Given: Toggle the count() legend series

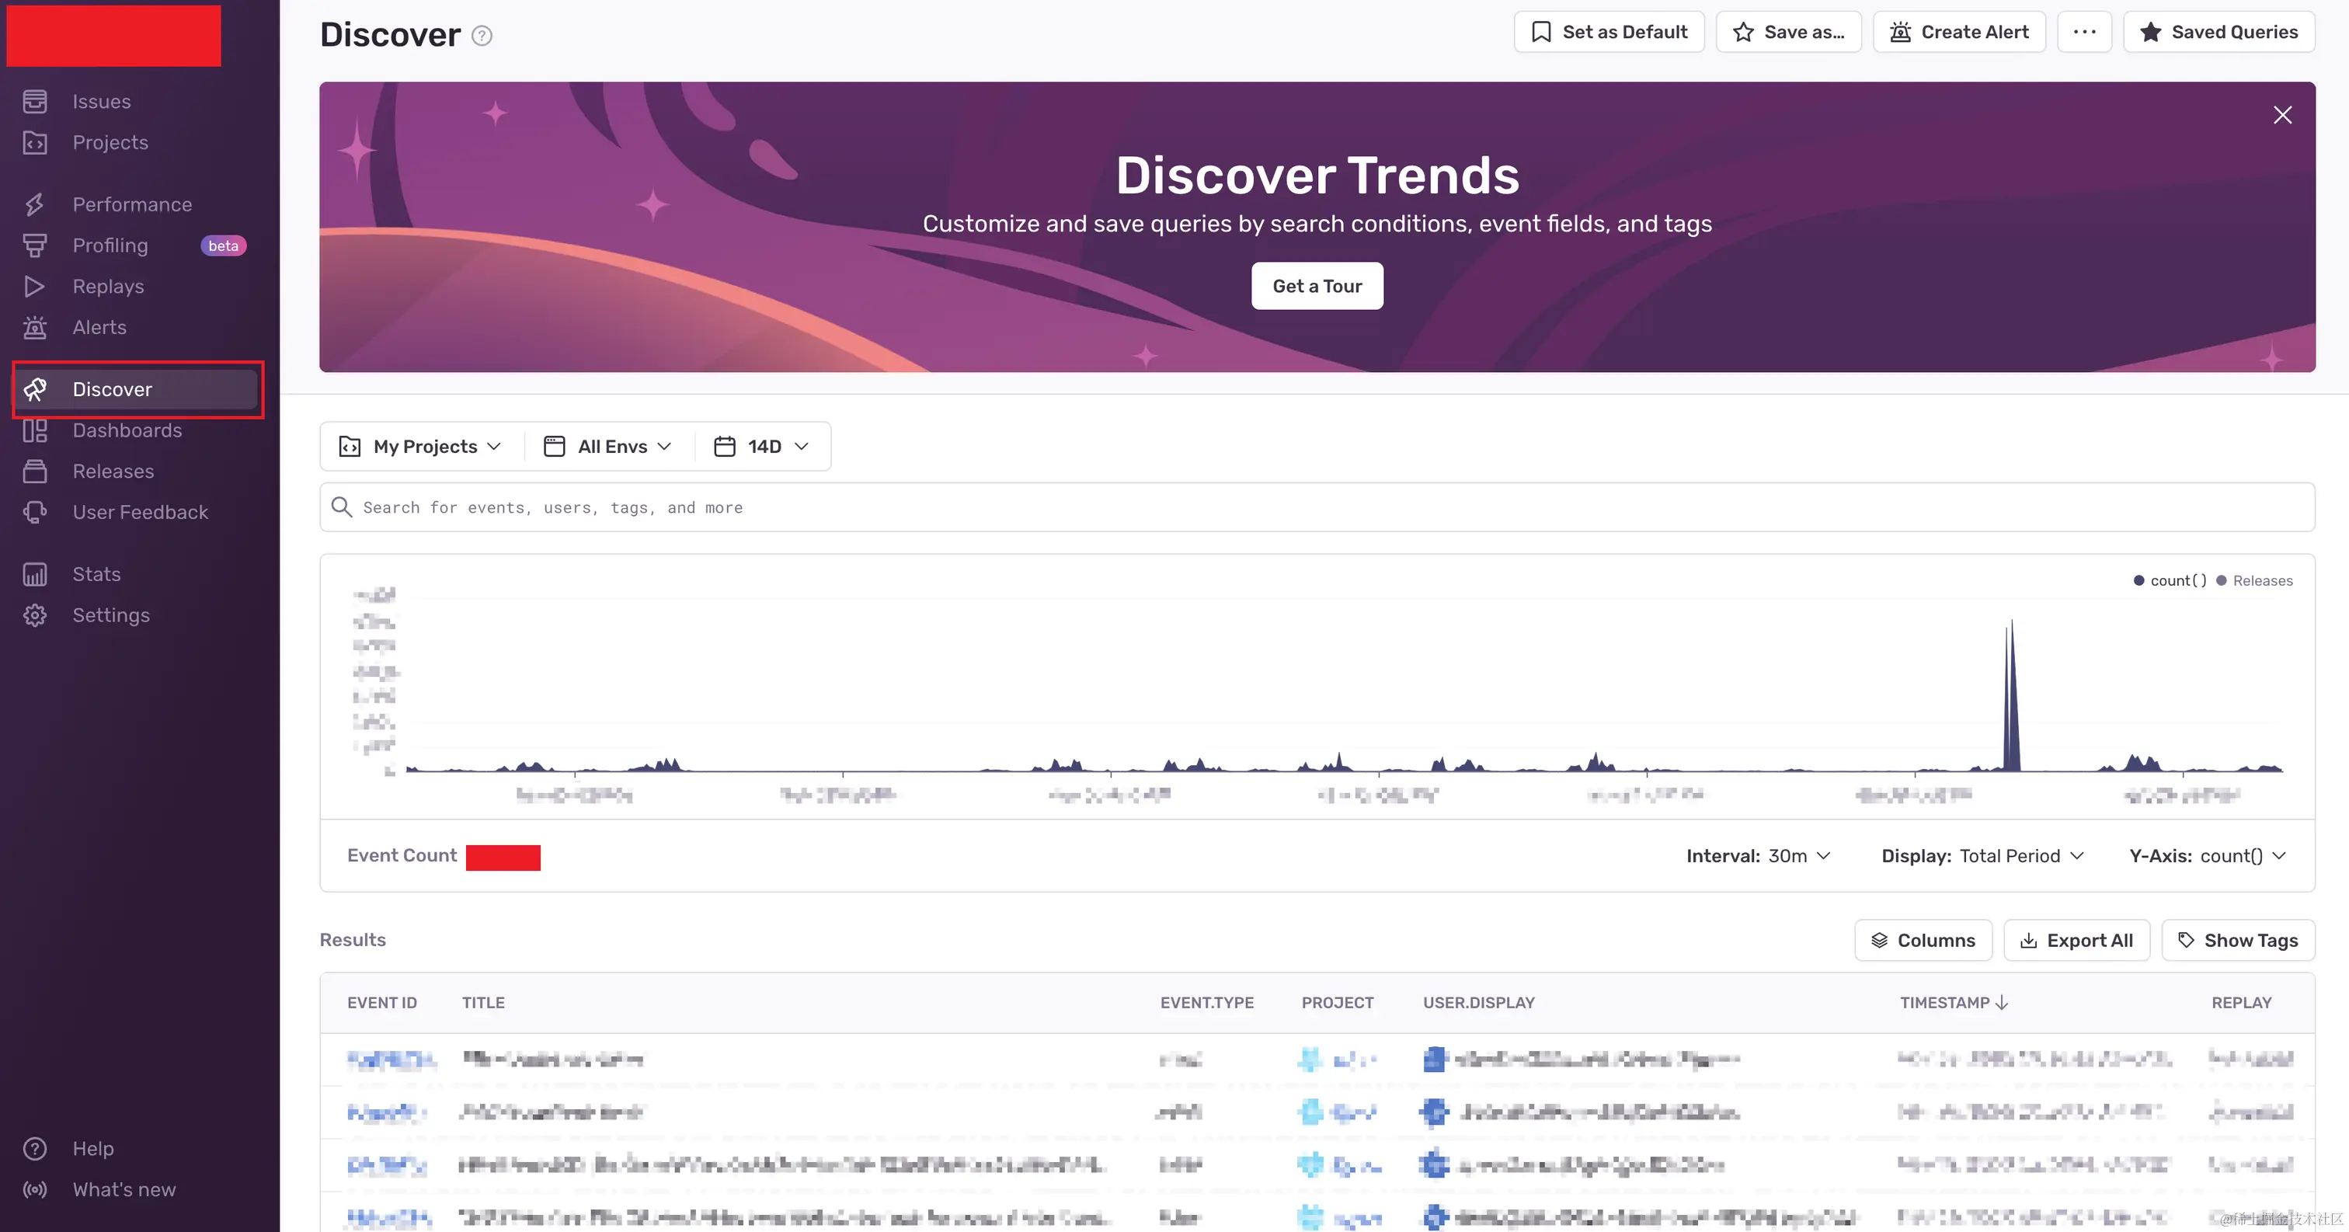Looking at the screenshot, I should click(x=2177, y=581).
